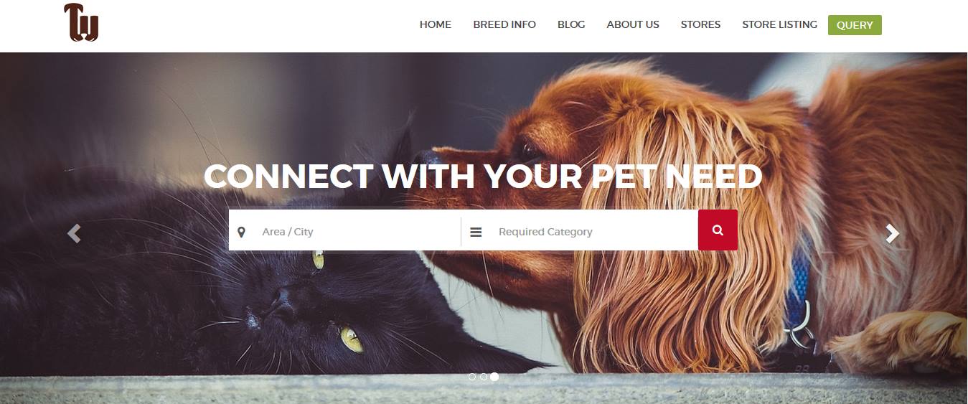Click the green QUERY button
The width and height of the screenshot is (968, 404).
coord(855,25)
